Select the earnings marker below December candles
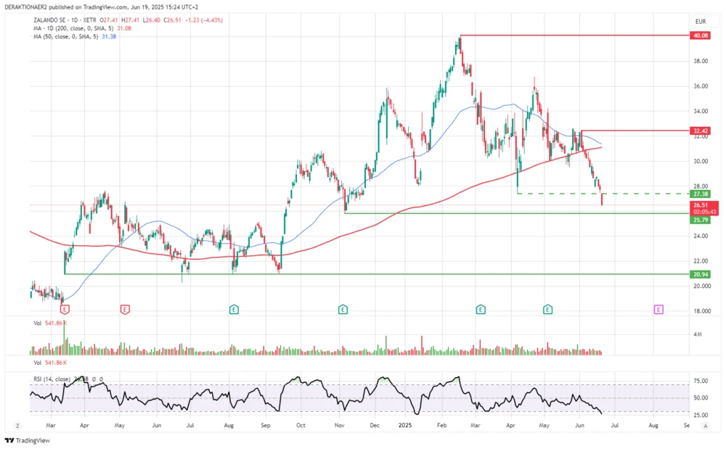 tap(341, 309)
